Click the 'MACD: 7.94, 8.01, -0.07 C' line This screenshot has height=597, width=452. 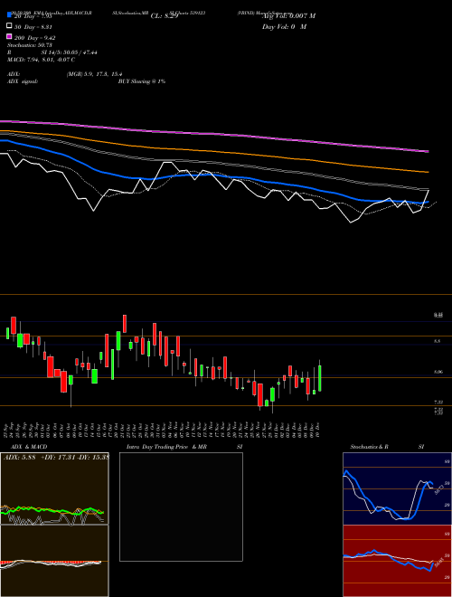tap(41, 60)
